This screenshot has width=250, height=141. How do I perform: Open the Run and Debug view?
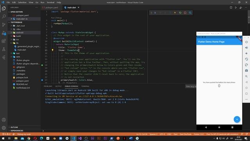[x=4, y=33]
